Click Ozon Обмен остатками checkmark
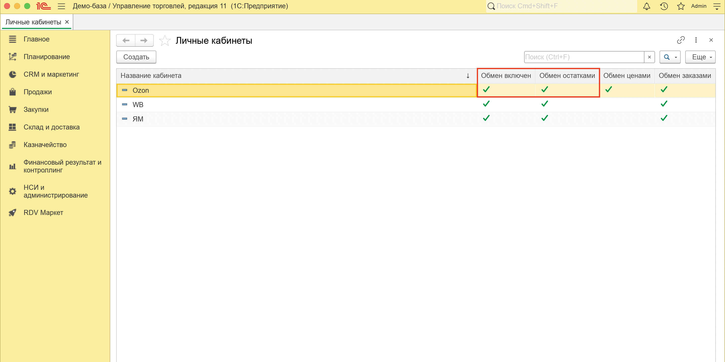 pyautogui.click(x=545, y=90)
